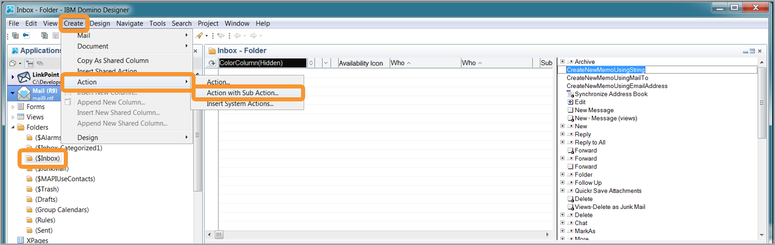Click the Synchronize Address Book action icon
775x245 pixels.
pos(570,94)
